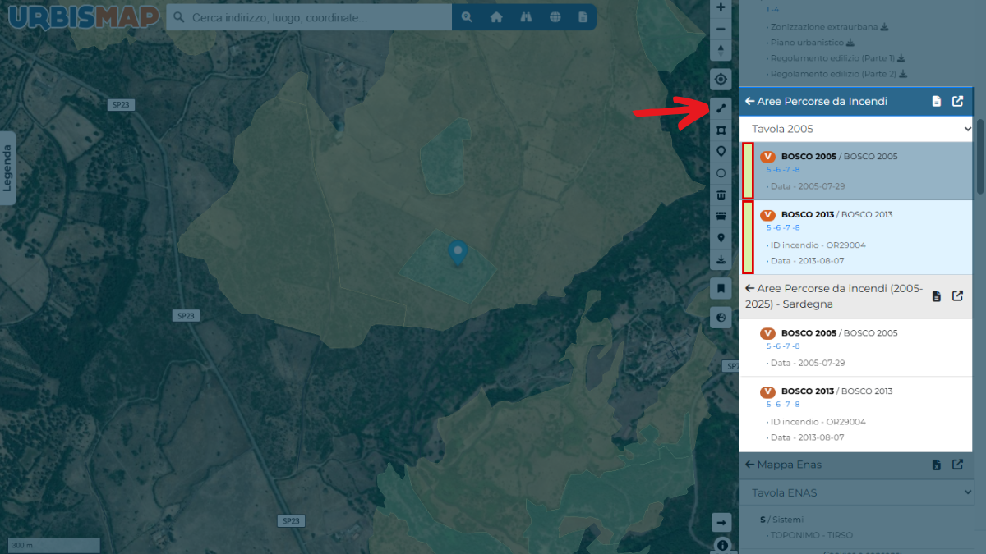986x554 pixels.
Task: Click the document icon in search bar
Action: [x=583, y=17]
